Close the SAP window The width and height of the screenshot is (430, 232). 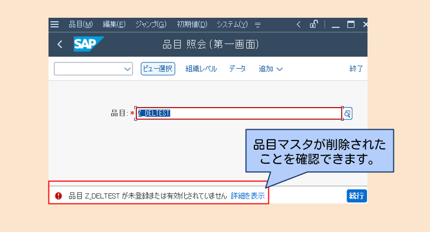(x=365, y=24)
